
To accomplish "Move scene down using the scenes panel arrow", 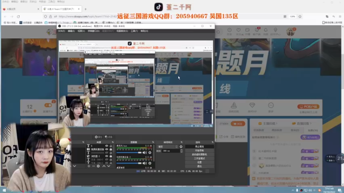I will pos(74,166).
